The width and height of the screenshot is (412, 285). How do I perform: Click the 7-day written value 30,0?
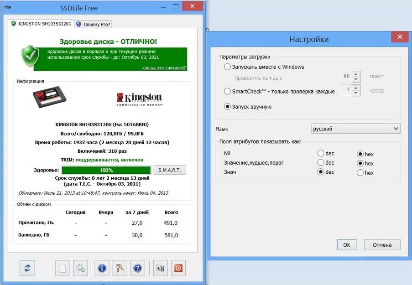[137, 235]
